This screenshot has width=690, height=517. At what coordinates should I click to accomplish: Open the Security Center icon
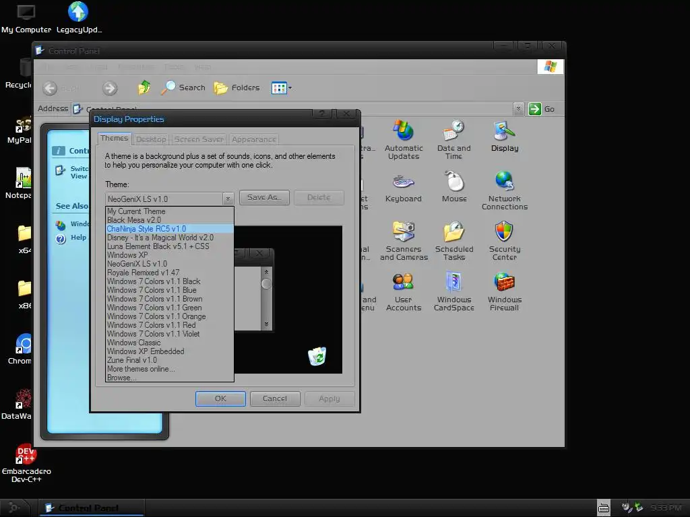pyautogui.click(x=505, y=241)
